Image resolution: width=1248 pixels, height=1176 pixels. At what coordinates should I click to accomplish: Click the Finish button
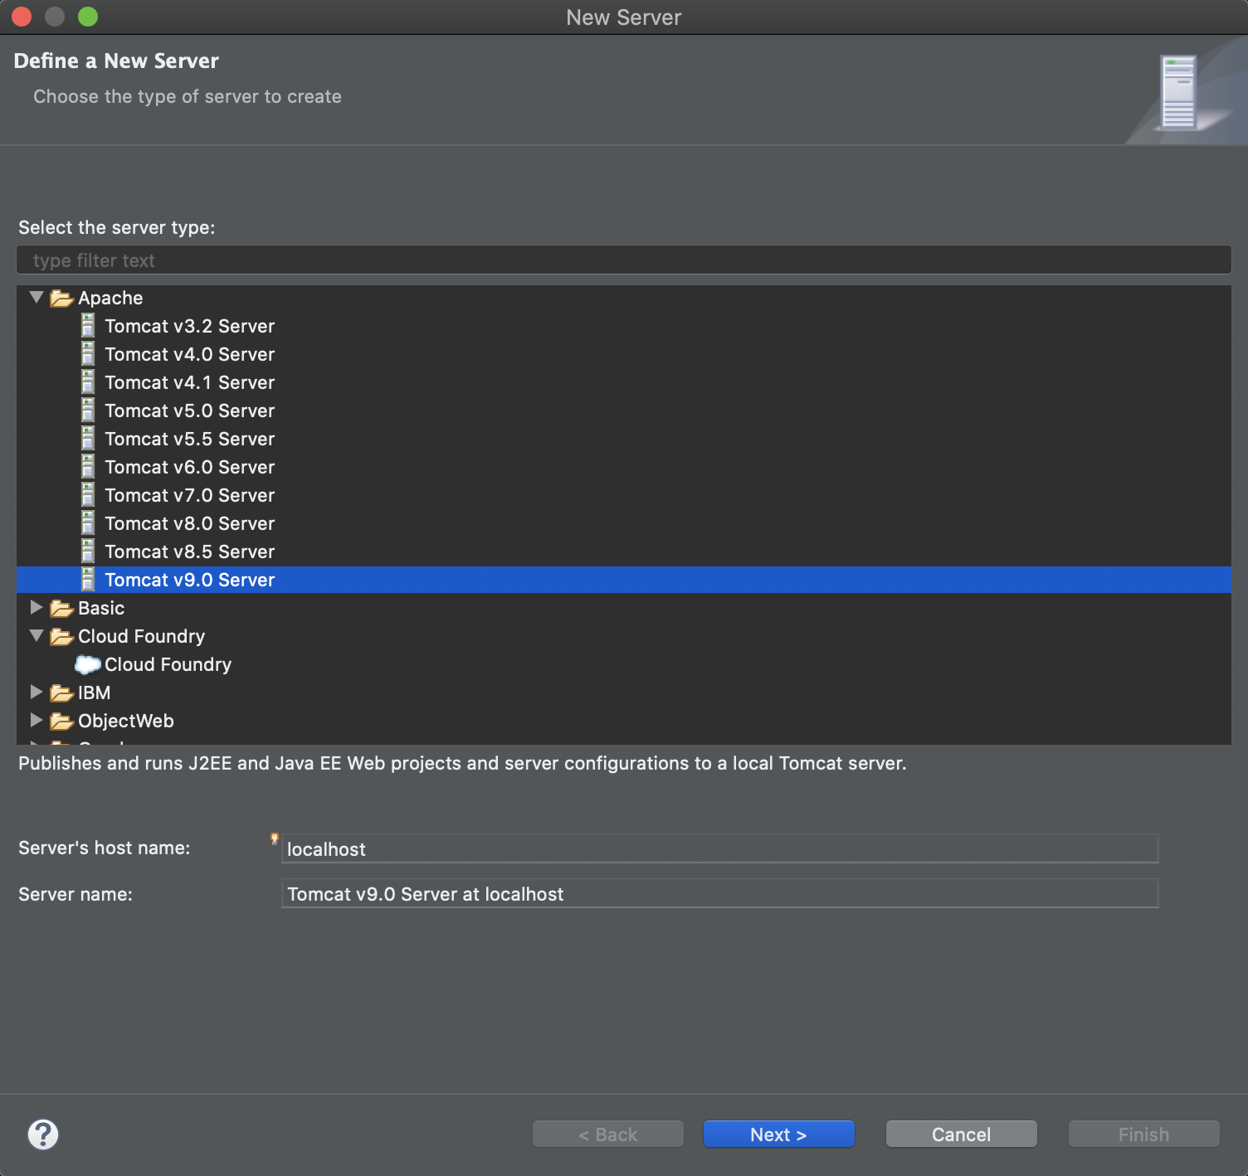click(x=1143, y=1134)
